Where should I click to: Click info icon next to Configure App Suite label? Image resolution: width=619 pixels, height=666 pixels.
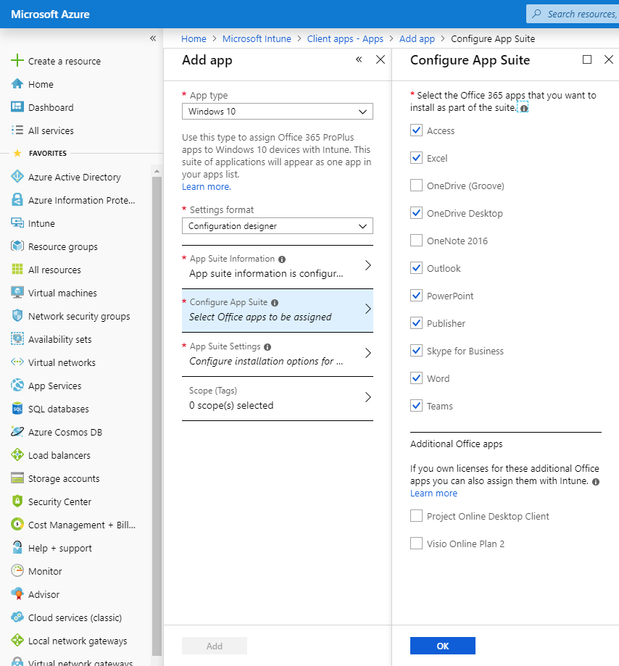coord(275,303)
